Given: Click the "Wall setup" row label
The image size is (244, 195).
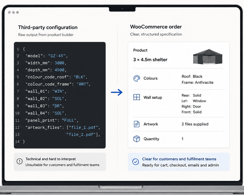Looking at the screenshot, I should (x=153, y=97).
